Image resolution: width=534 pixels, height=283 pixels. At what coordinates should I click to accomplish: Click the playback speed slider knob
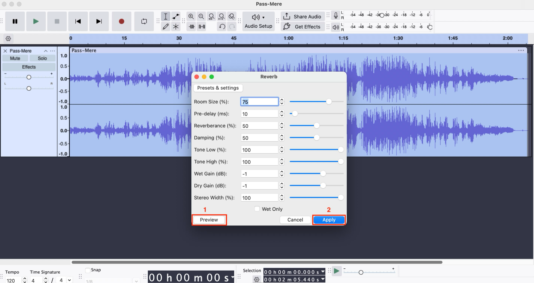tap(361, 272)
